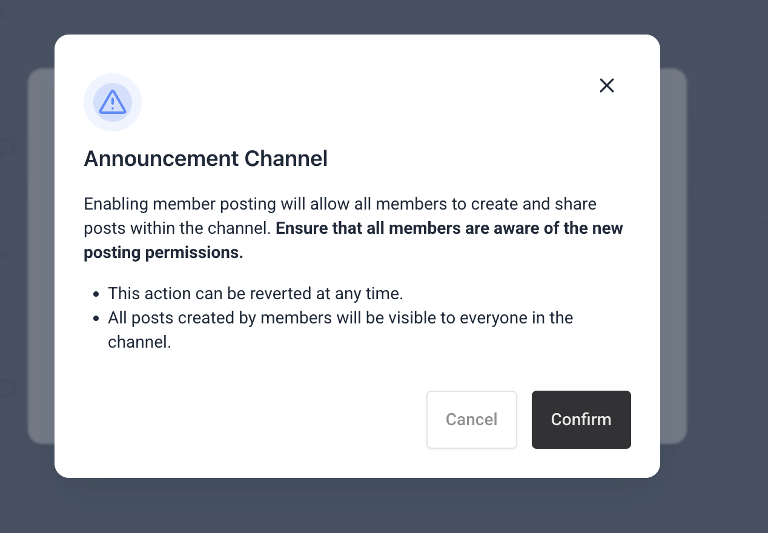Click the 'Enabling member posting' paragraph
The width and height of the screenshot is (768, 533).
coord(339,204)
